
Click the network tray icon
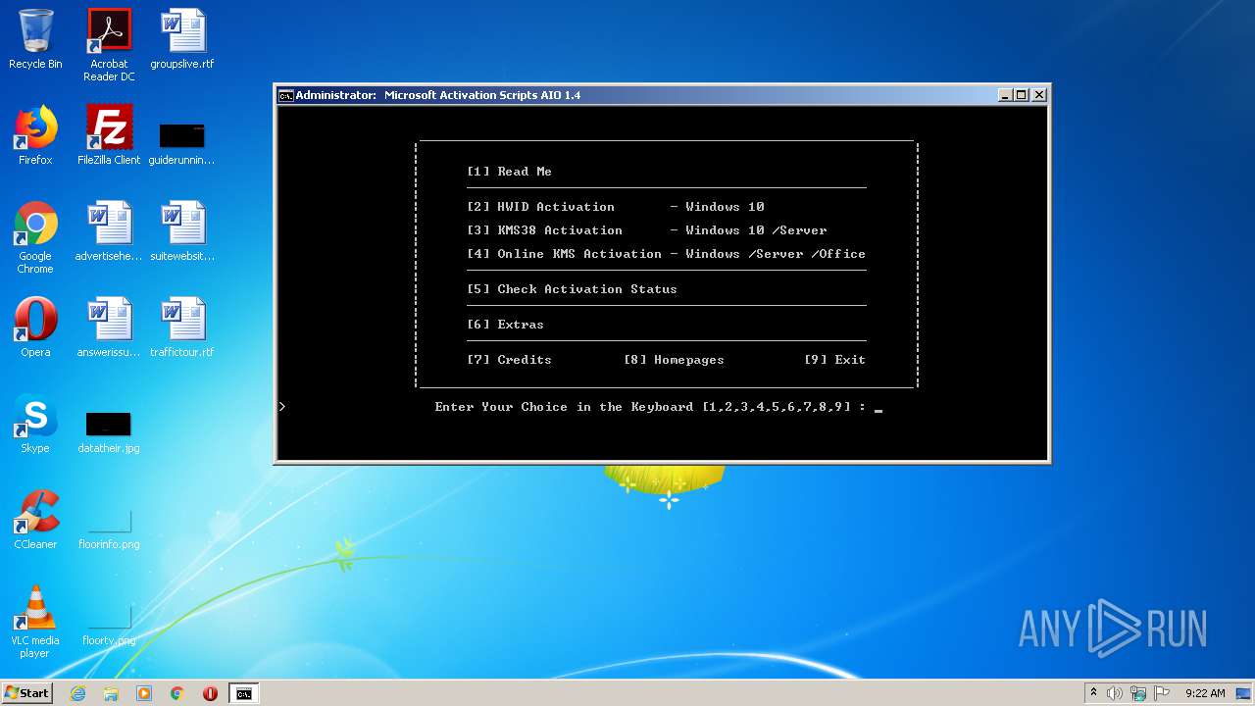click(1138, 693)
